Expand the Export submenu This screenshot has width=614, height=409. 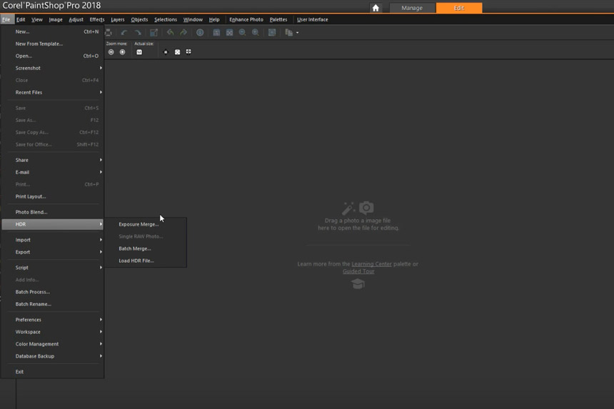(x=52, y=252)
